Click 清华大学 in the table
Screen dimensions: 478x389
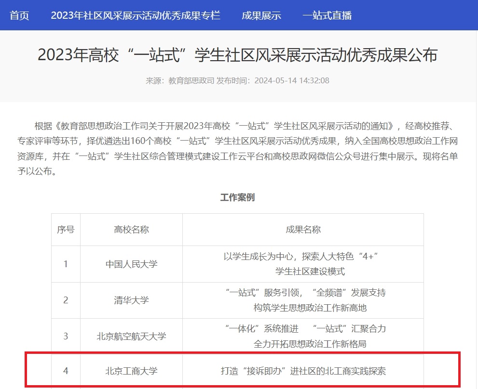131,300
